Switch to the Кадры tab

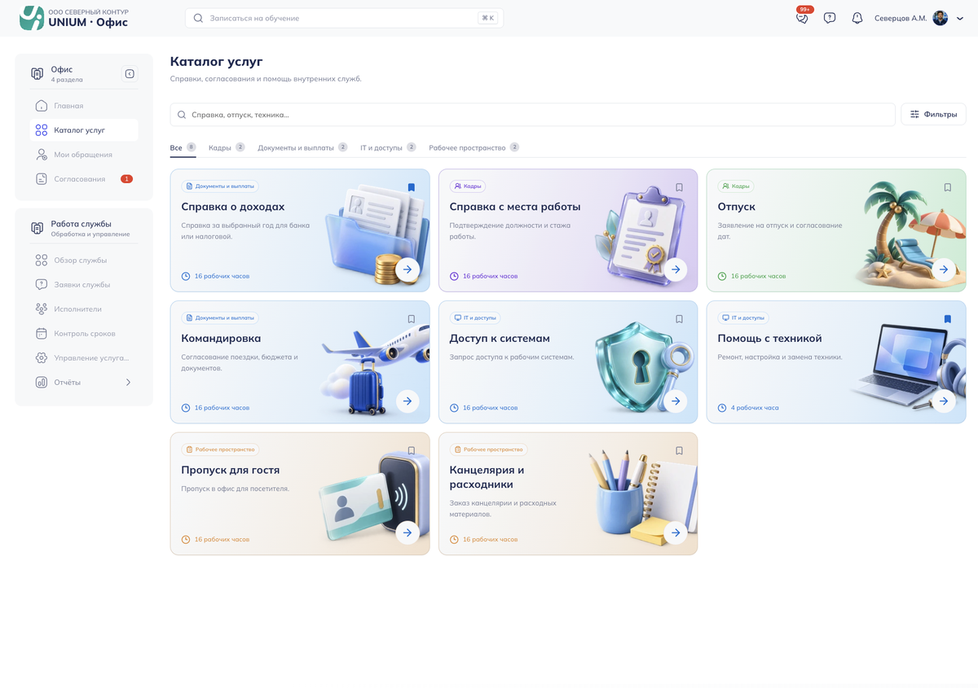point(227,147)
